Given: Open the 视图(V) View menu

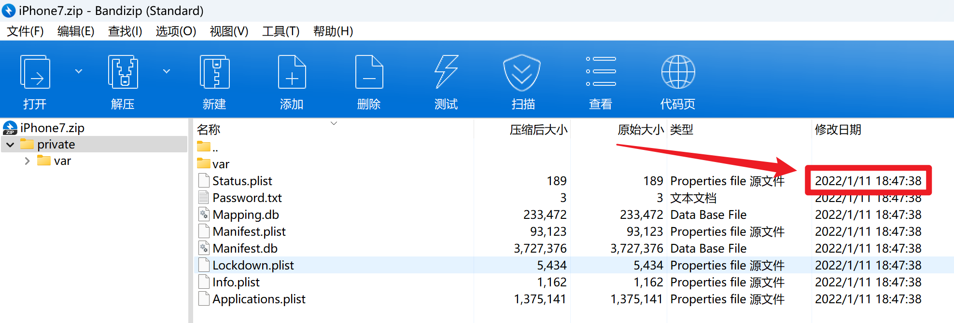Looking at the screenshot, I should [x=229, y=31].
